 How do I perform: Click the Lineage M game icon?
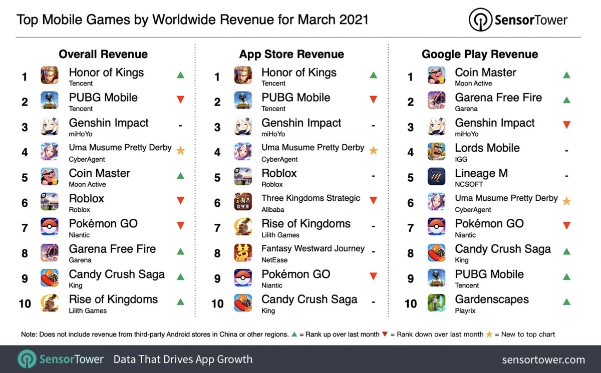[x=436, y=177]
